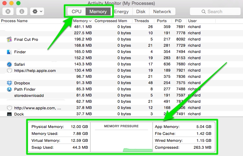Click the Memory Used 7.88 GB value

point(80,134)
